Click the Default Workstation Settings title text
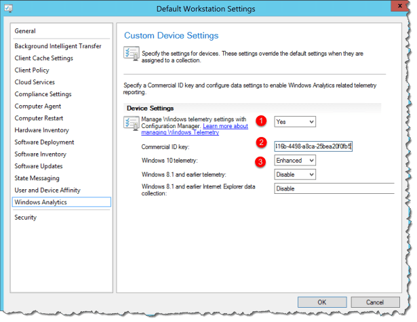This screenshot has height=322, width=417. click(x=206, y=9)
